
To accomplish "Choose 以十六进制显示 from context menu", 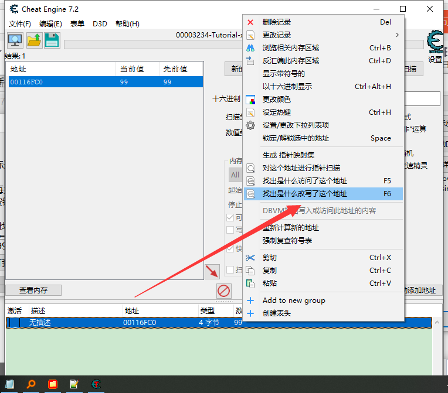I will pyautogui.click(x=324, y=87).
